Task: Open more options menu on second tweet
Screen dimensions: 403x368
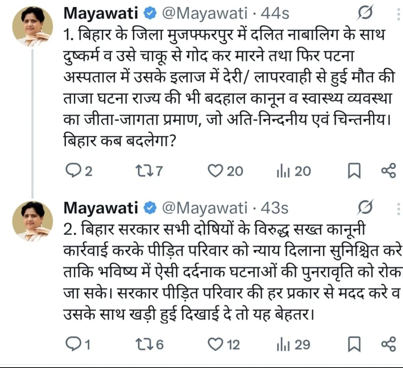Action: click(399, 209)
